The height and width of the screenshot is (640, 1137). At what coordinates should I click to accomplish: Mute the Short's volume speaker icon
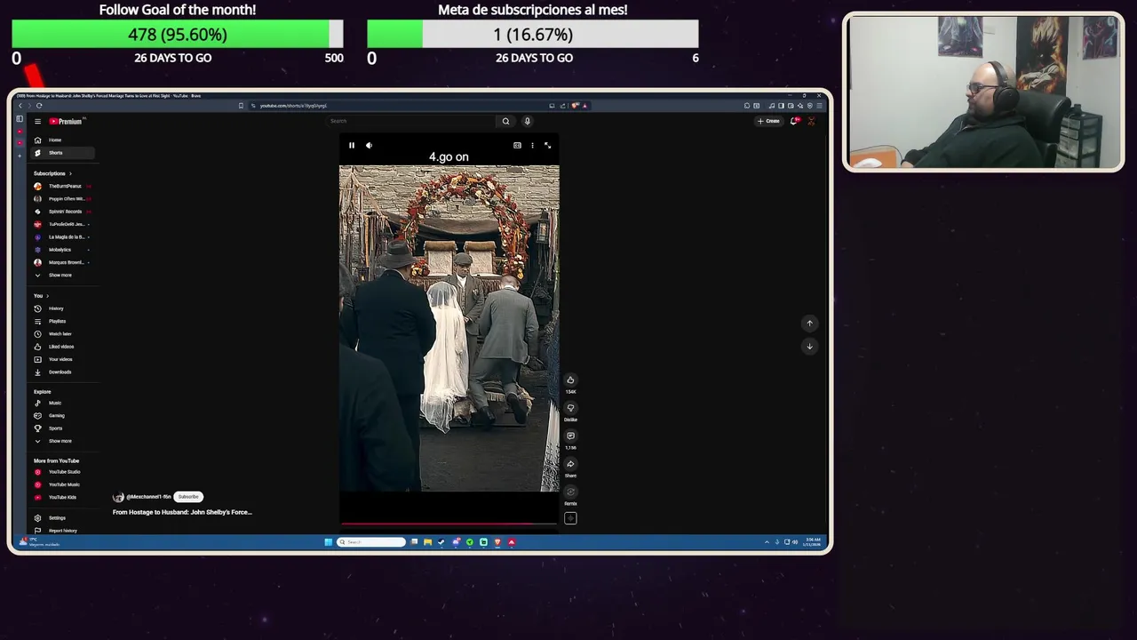[x=369, y=145]
